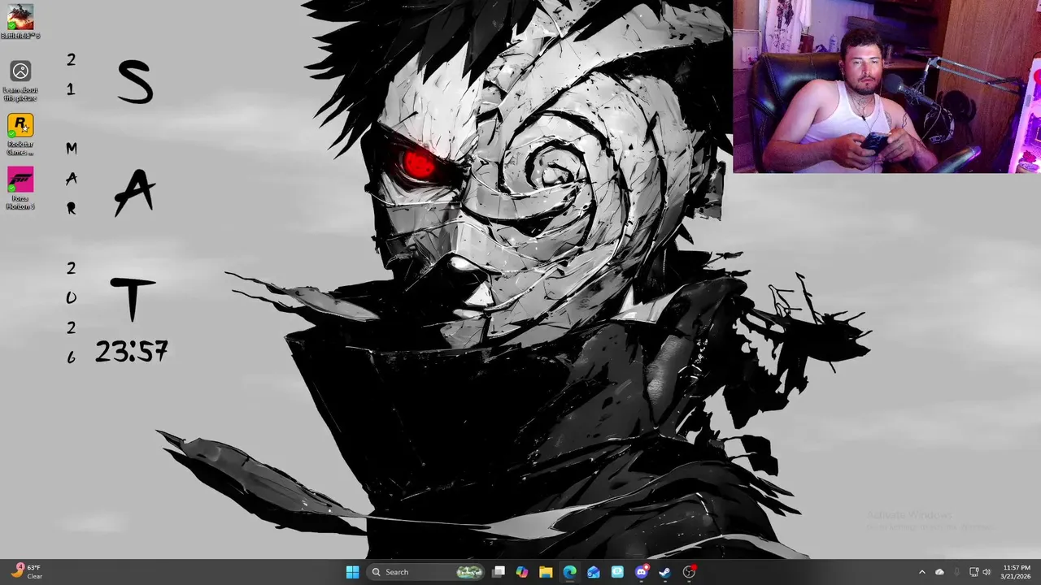Open Steam from the taskbar

[x=664, y=572]
